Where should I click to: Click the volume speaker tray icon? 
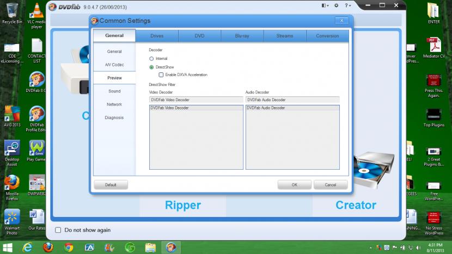pos(418,247)
